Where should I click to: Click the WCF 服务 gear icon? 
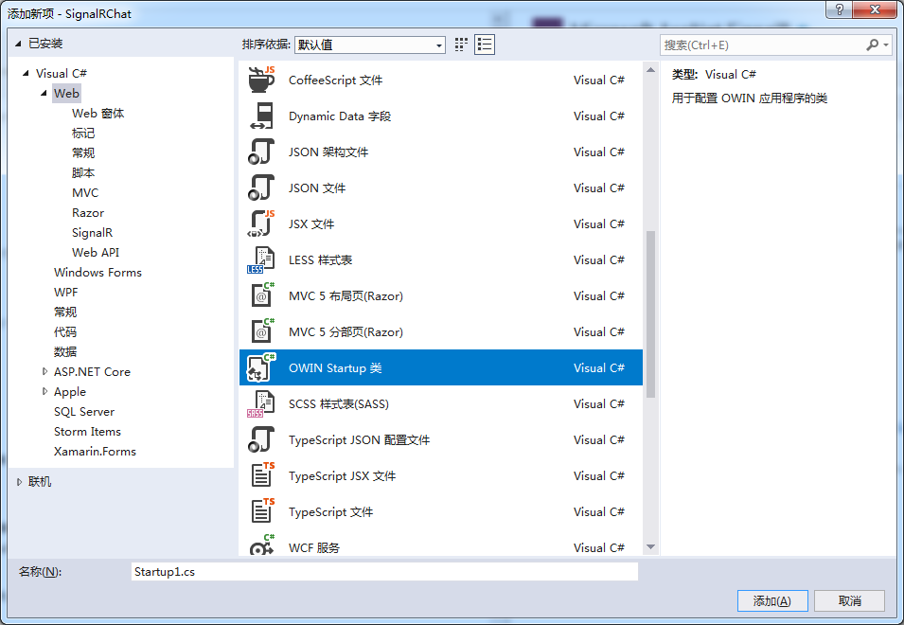(261, 545)
